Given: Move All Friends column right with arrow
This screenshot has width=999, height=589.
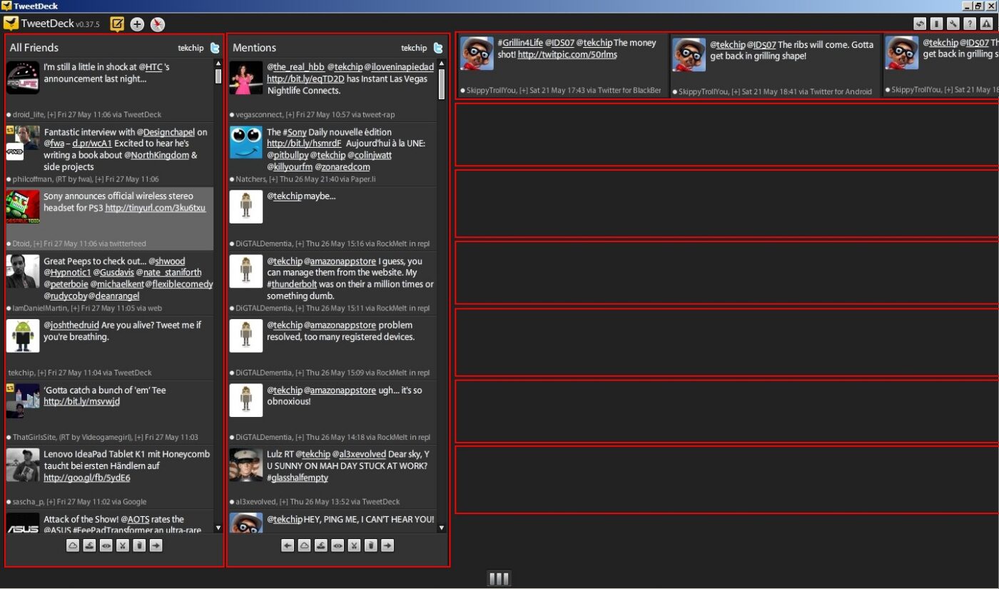Looking at the screenshot, I should [156, 545].
